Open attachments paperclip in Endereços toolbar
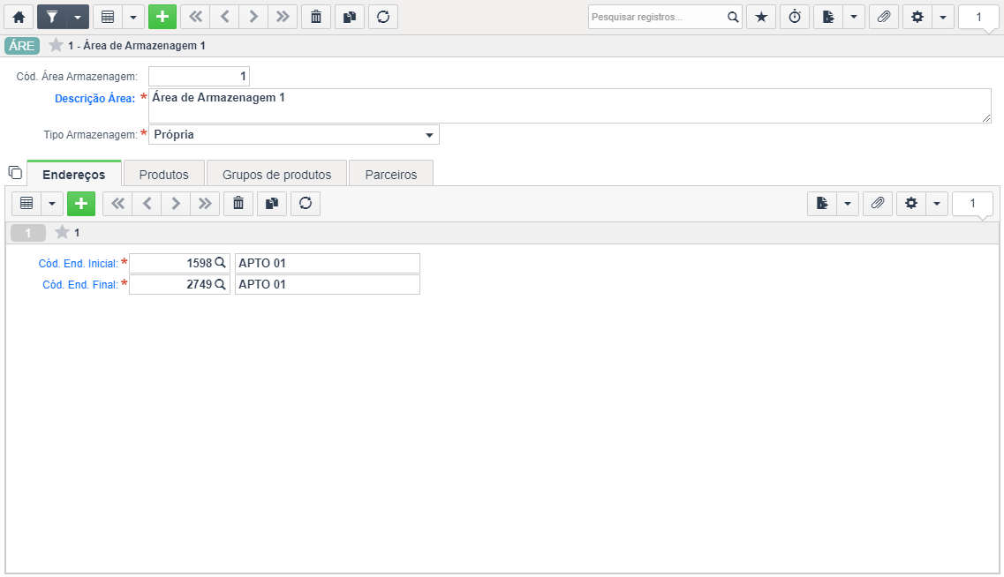The height and width of the screenshot is (577, 1004). click(877, 204)
